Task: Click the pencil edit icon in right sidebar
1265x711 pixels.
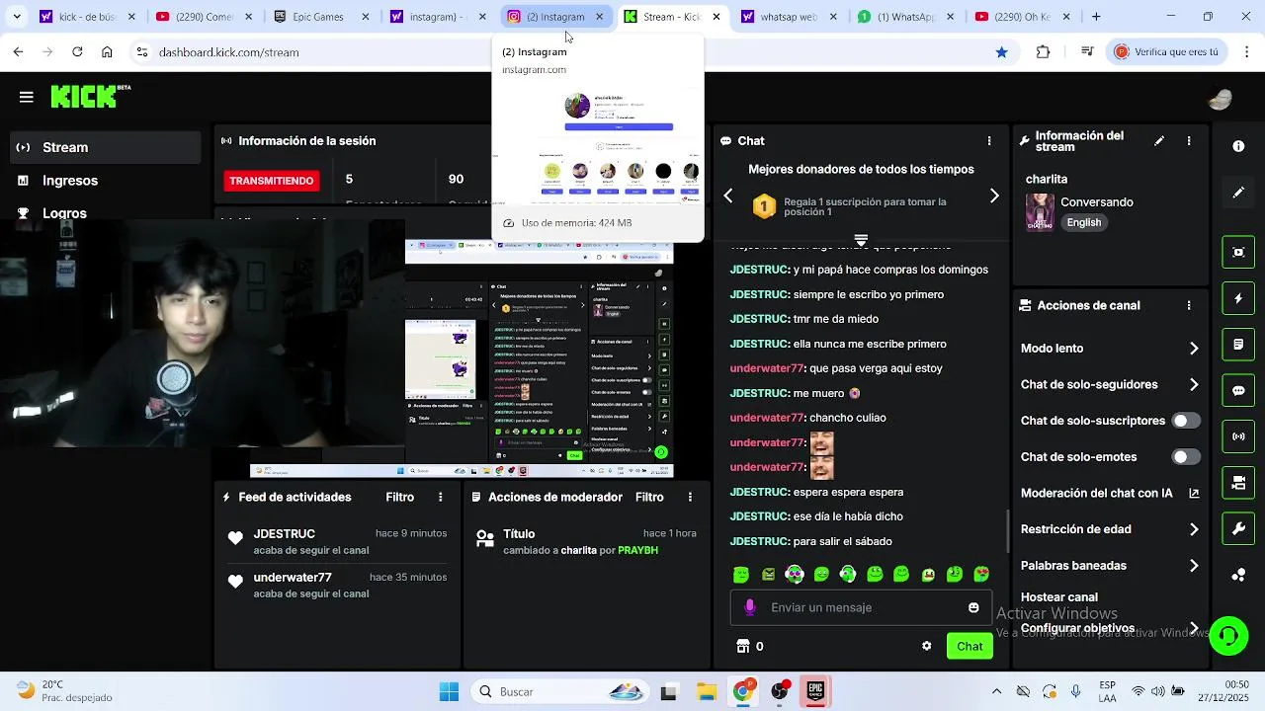Action: (1238, 193)
